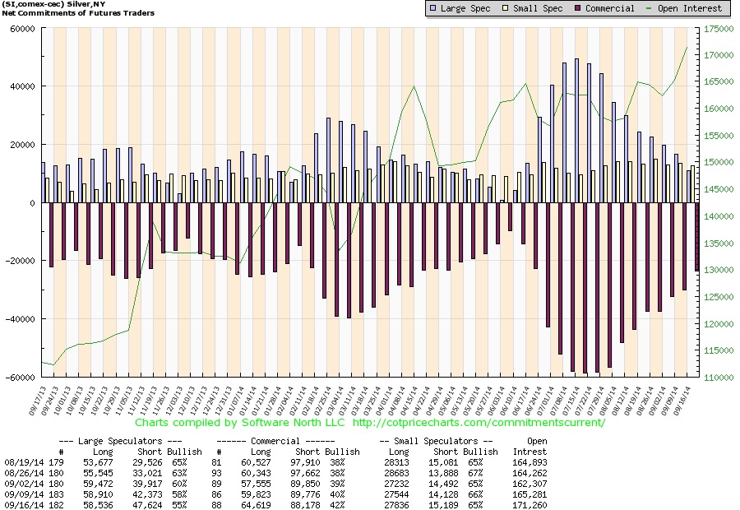This screenshot has height=510, width=740.
Task: Click the 09/17/13 date axis label
Action: 37,401
